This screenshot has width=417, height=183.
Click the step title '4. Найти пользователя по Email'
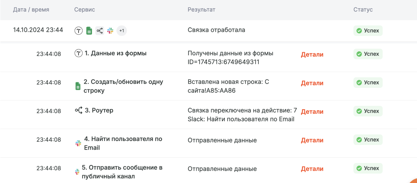coord(123,143)
